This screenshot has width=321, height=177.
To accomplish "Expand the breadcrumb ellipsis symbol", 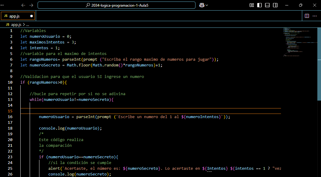I will tap(28, 25).
